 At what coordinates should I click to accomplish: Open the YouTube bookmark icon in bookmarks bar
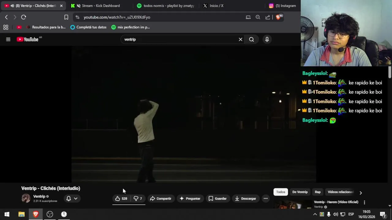coord(19,27)
